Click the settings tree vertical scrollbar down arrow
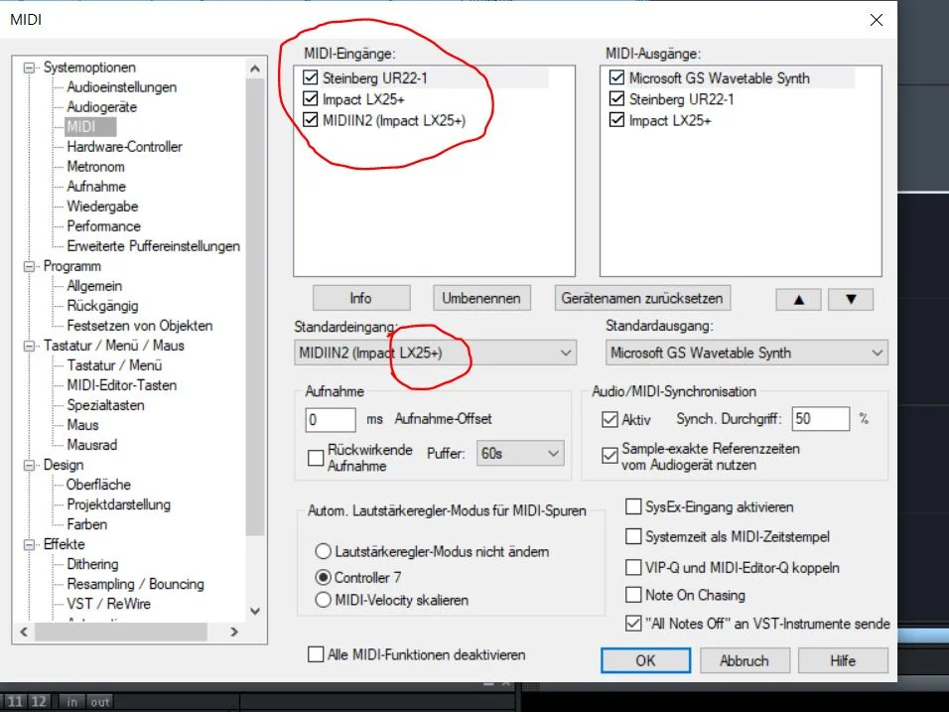 tap(255, 611)
